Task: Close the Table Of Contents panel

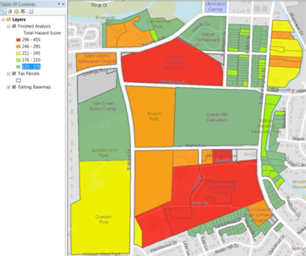Action: coord(63,4)
